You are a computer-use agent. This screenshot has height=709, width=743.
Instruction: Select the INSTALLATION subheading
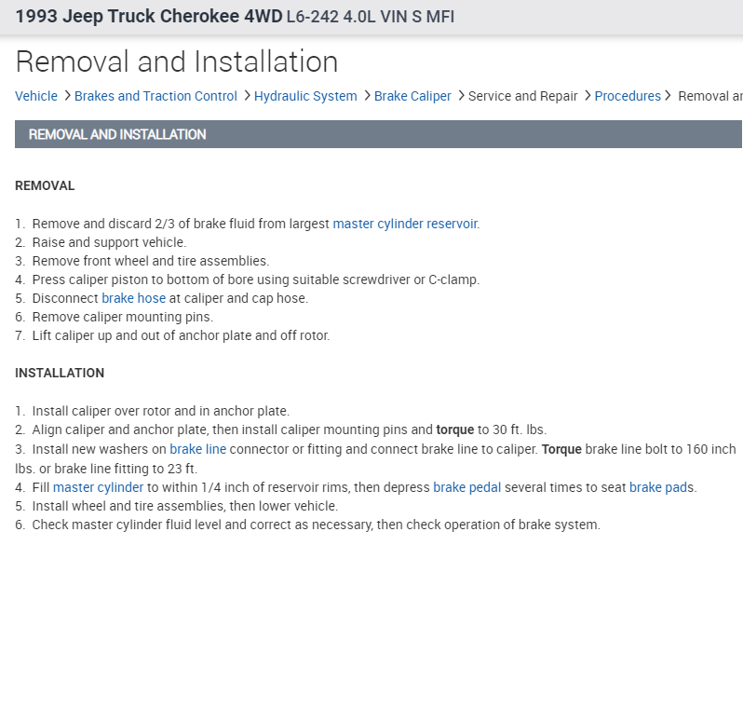pos(60,374)
